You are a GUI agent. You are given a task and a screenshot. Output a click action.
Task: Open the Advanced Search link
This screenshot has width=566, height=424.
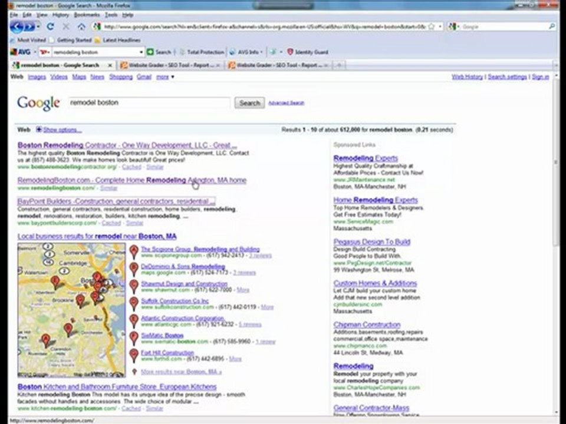coord(287,103)
